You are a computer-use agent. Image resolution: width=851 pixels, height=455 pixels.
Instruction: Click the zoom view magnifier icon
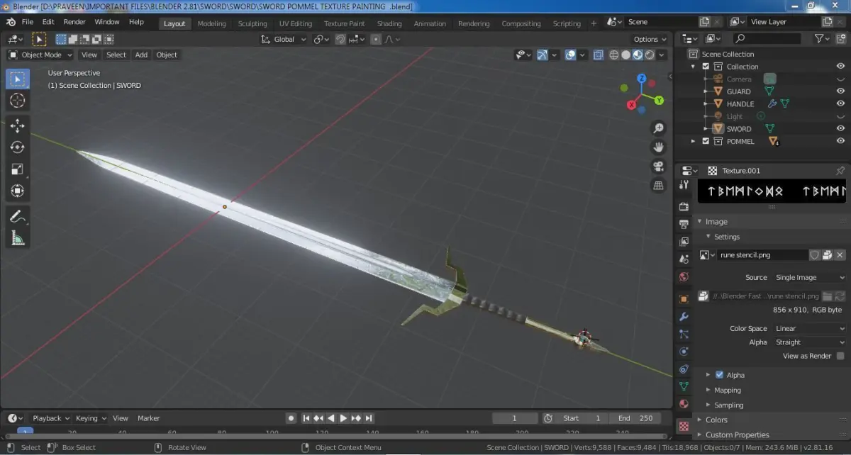659,128
